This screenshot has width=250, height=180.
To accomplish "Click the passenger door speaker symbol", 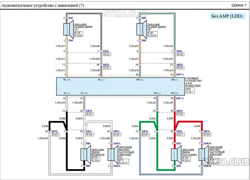I will click(176, 154).
